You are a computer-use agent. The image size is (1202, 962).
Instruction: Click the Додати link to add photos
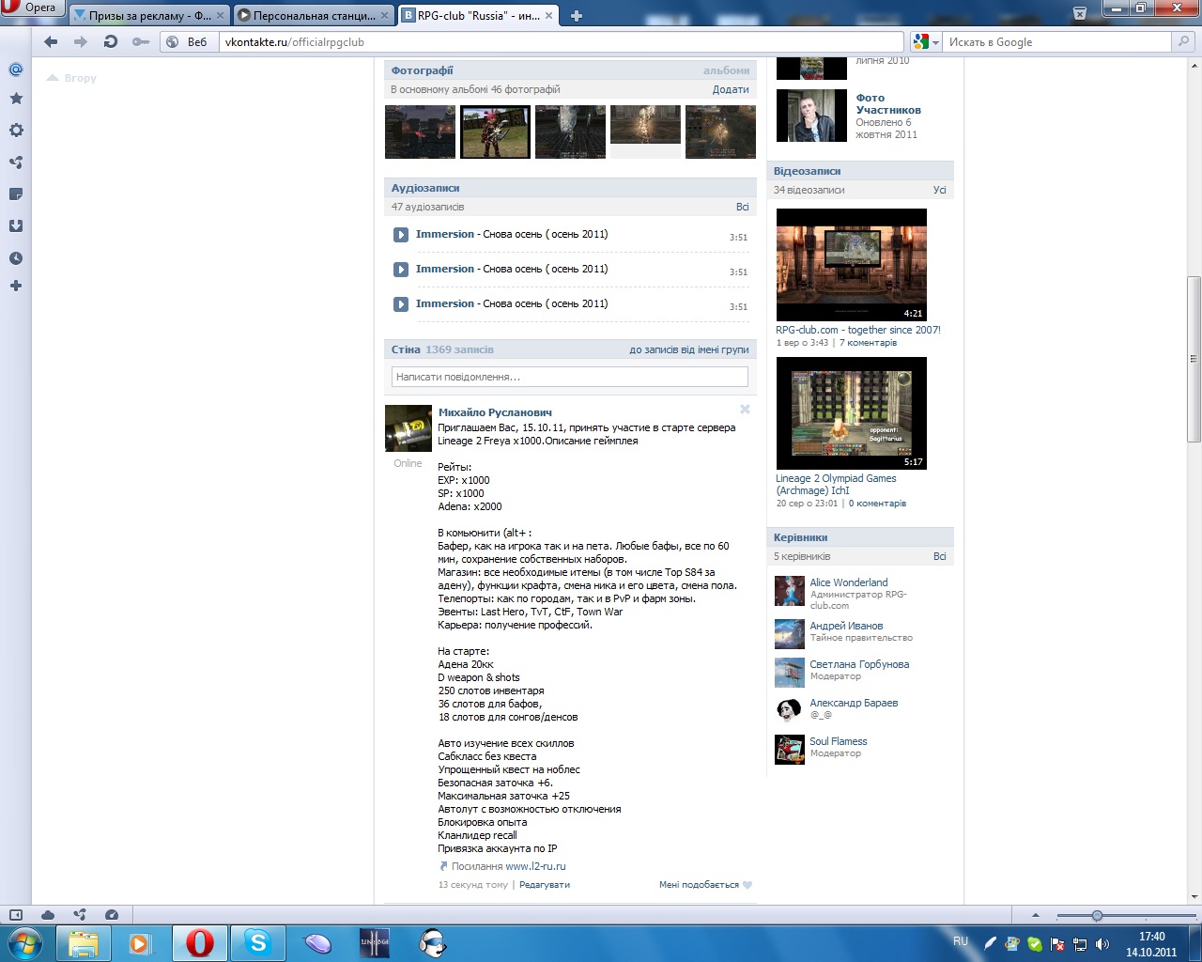731,89
